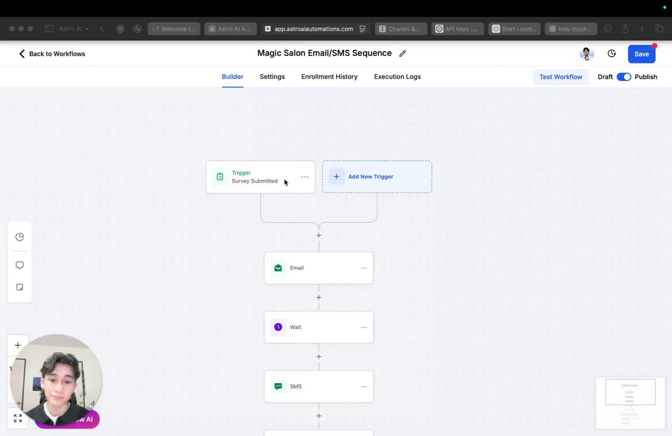672x436 pixels.
Task: Click Add New Trigger box
Action: click(377, 177)
